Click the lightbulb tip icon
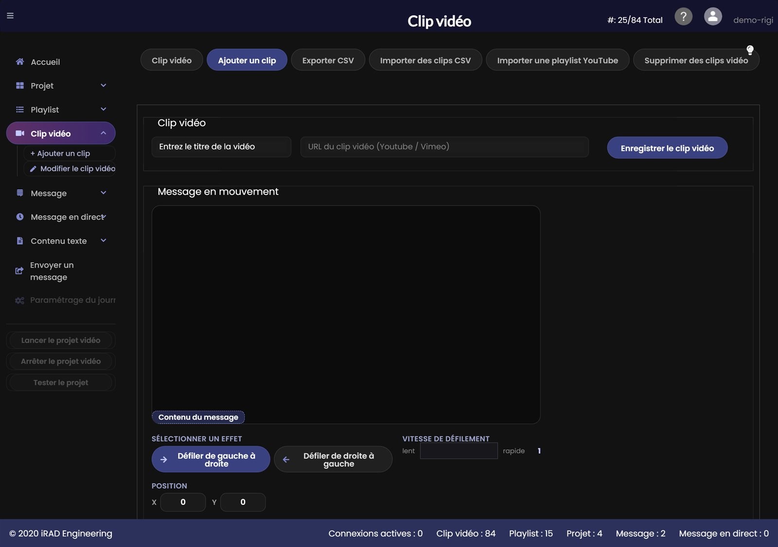This screenshot has height=547, width=778. 750,50
